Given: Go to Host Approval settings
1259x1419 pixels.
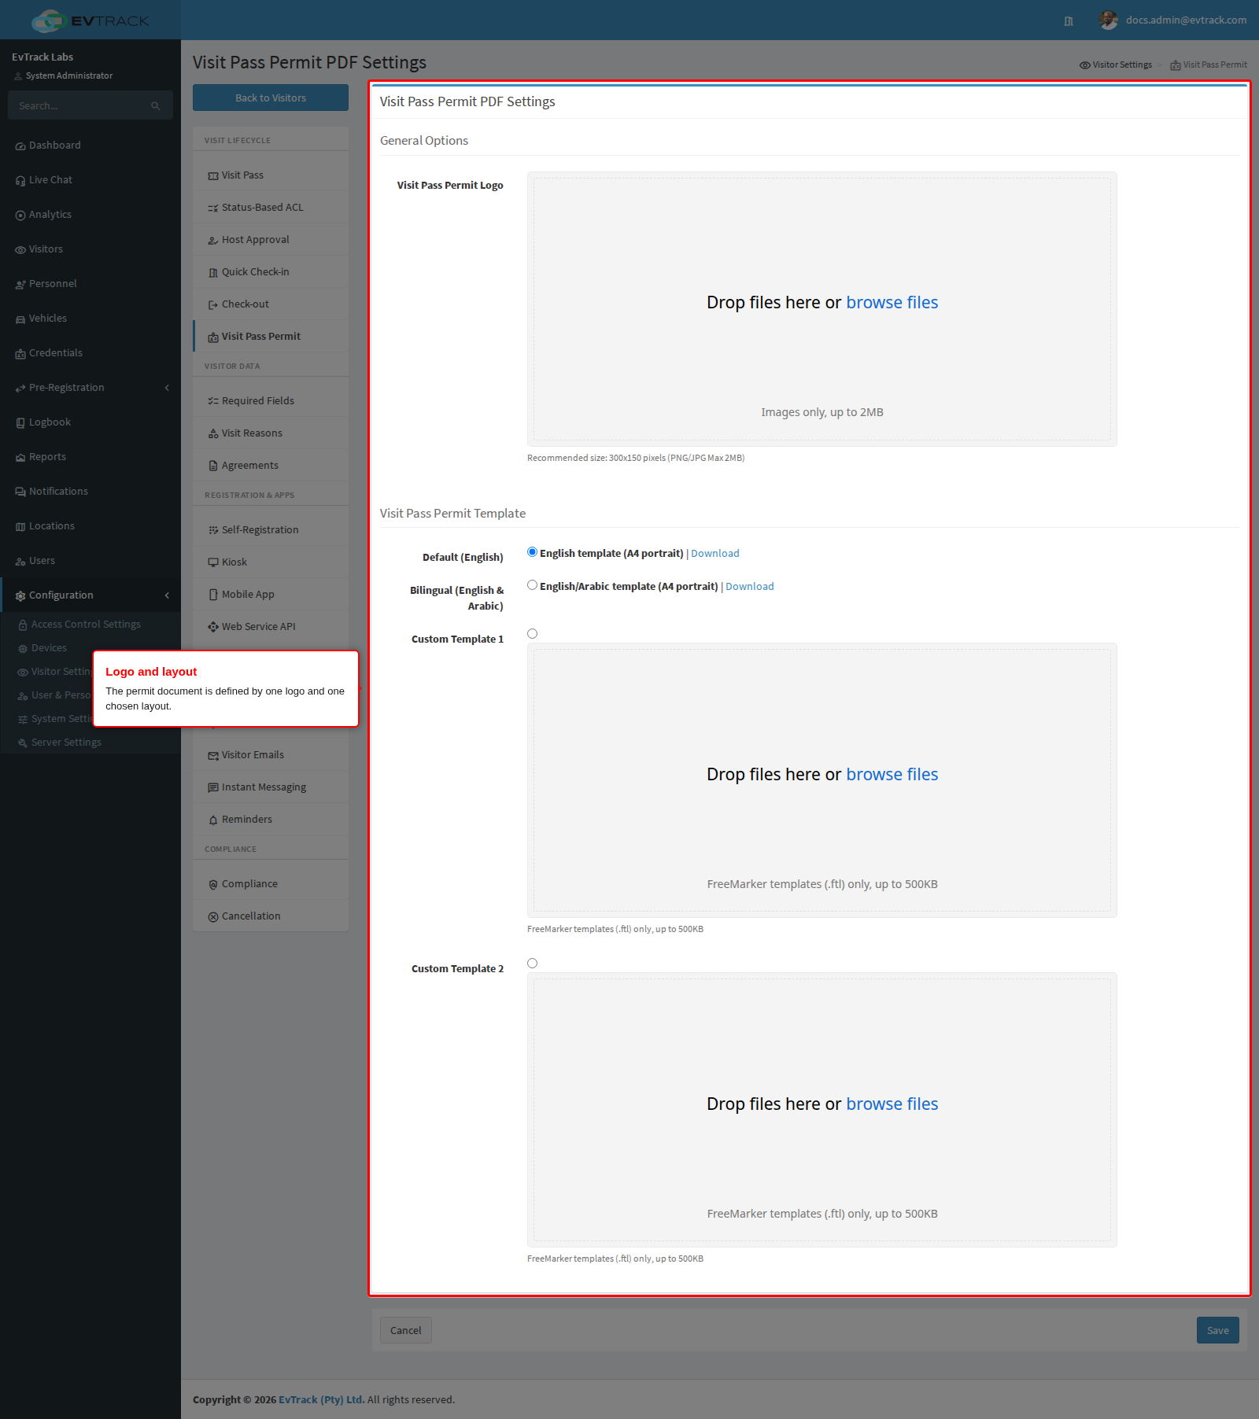Looking at the screenshot, I should click(x=271, y=239).
